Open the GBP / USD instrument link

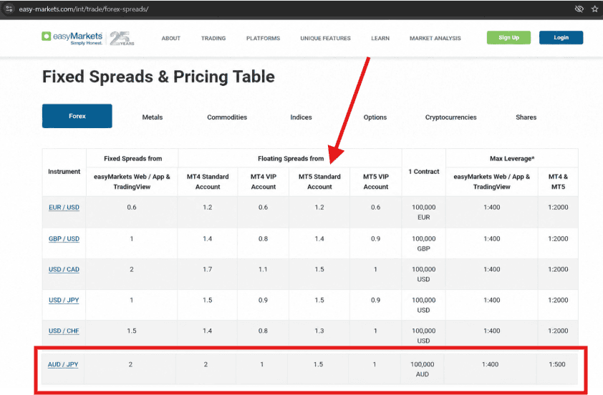[64, 239]
